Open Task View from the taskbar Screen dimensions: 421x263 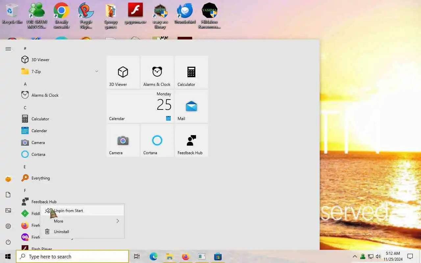pos(137,256)
